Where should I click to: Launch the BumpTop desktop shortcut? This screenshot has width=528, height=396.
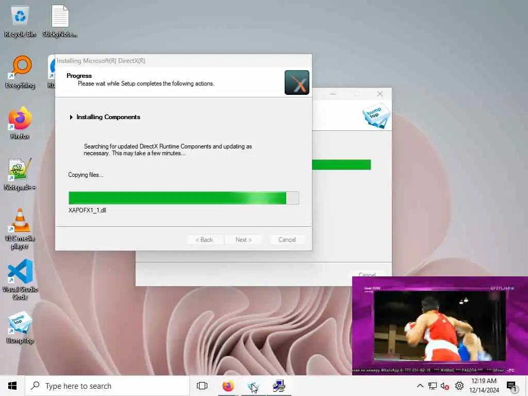[x=20, y=327]
